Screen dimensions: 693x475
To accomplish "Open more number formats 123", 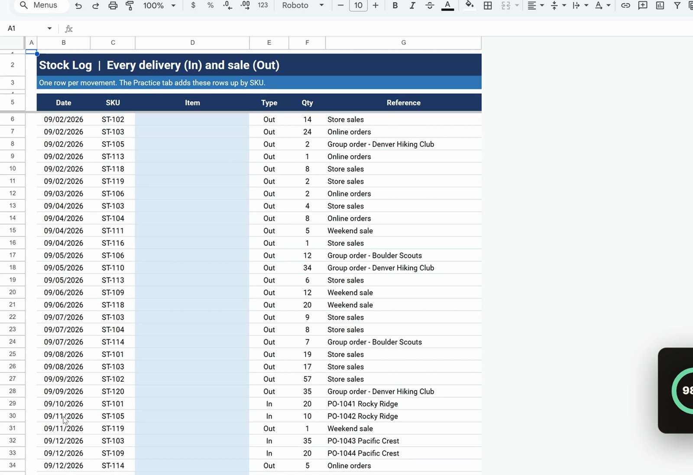I will tap(262, 5).
